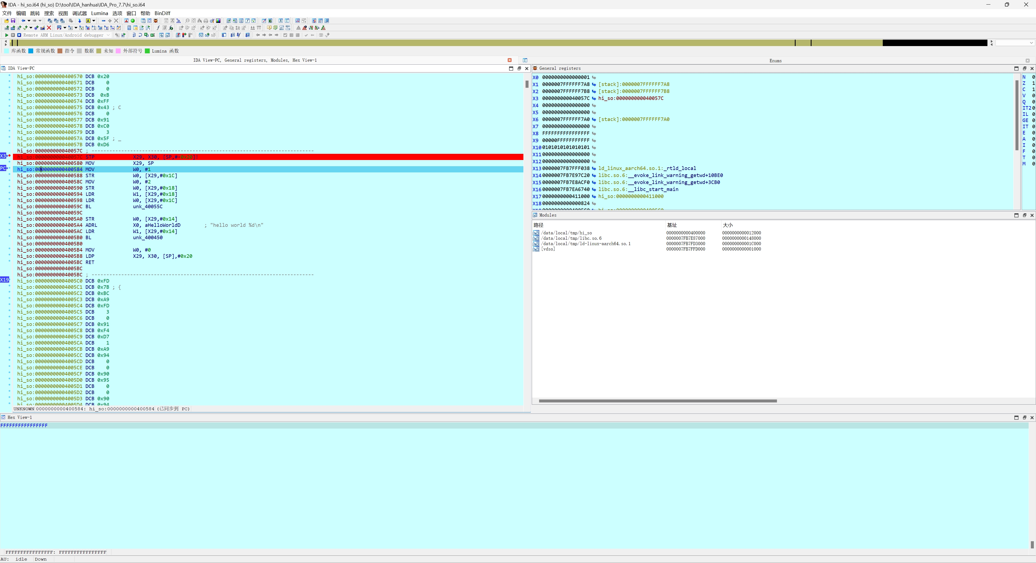This screenshot has width=1036, height=563.
Task: Click the step into icon on the debugger toolbar
Action: (x=134, y=35)
